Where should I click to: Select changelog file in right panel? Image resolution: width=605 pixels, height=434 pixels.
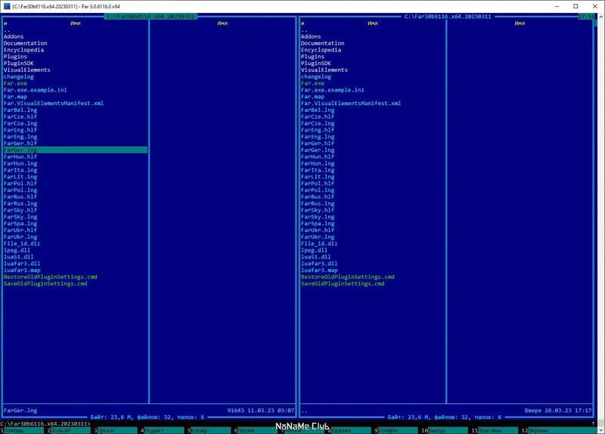point(315,77)
